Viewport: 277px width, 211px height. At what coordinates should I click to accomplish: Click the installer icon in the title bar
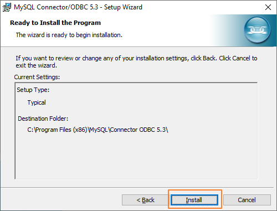pos(7,7)
